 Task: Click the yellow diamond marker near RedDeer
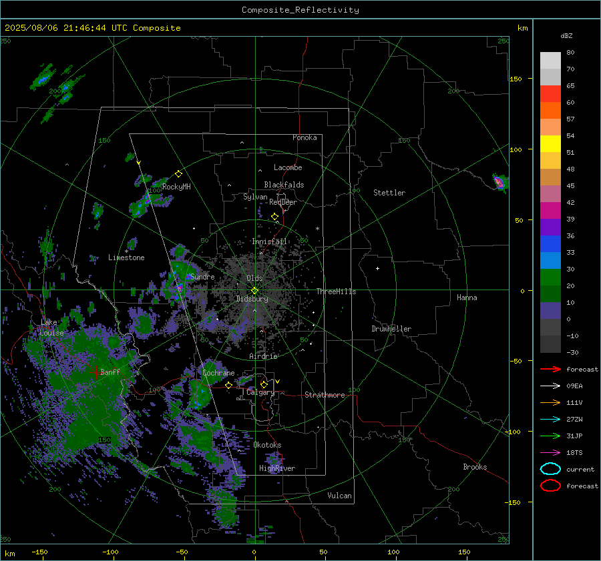(x=274, y=217)
